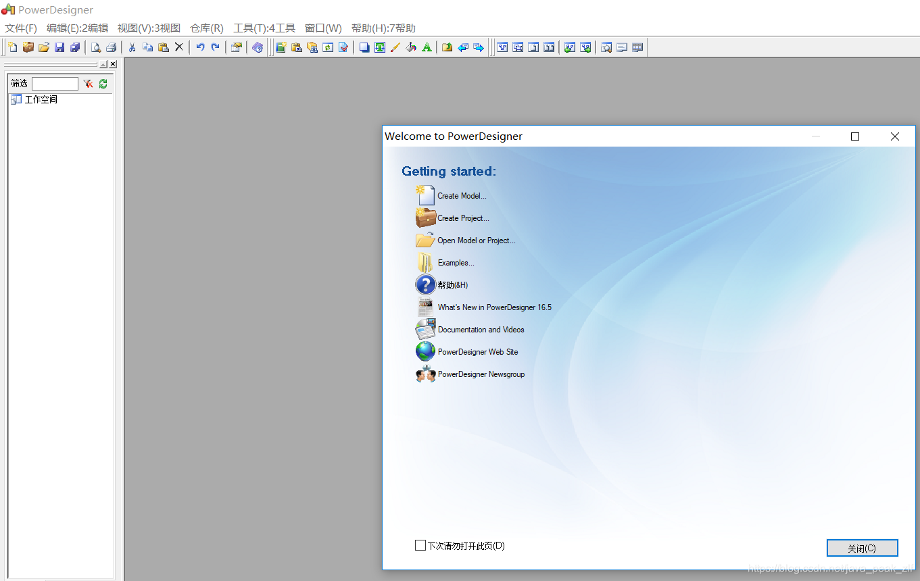Screen dimensions: 920x581
Task: Click the 帮助(&H) help link
Action: pos(453,285)
